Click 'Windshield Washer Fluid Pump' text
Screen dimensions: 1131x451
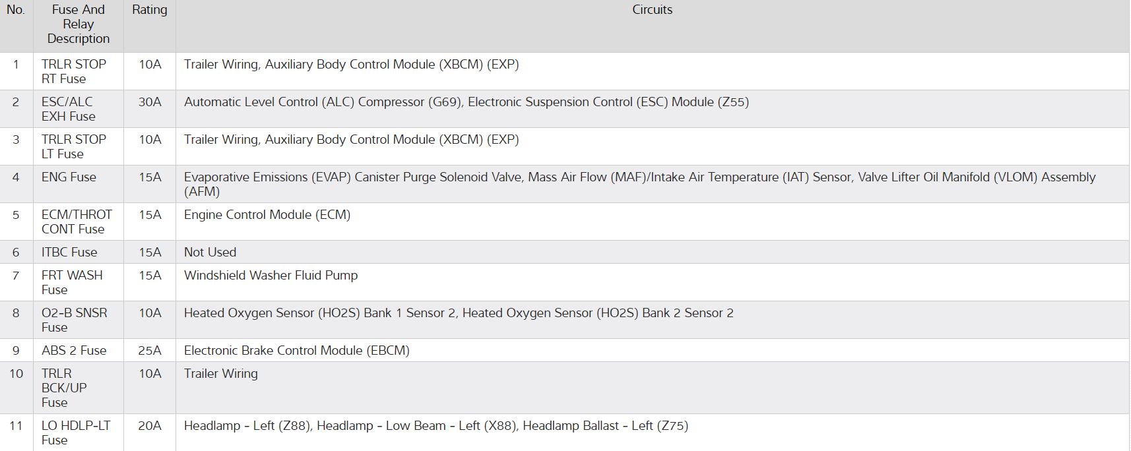click(x=271, y=276)
